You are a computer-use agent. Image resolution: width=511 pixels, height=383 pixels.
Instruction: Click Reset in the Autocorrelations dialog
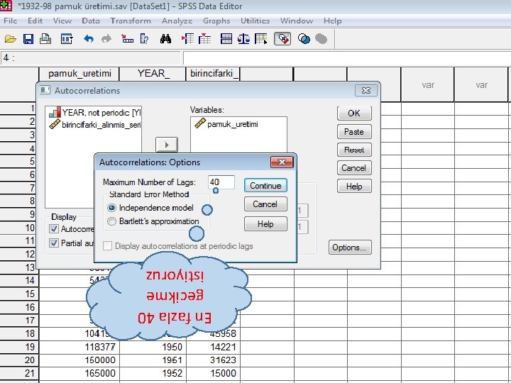pyautogui.click(x=354, y=150)
